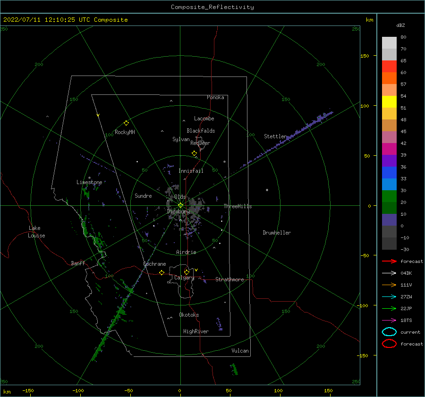Click the yellow diamond marker near RedDeer
425x397 pixels.
(x=195, y=153)
